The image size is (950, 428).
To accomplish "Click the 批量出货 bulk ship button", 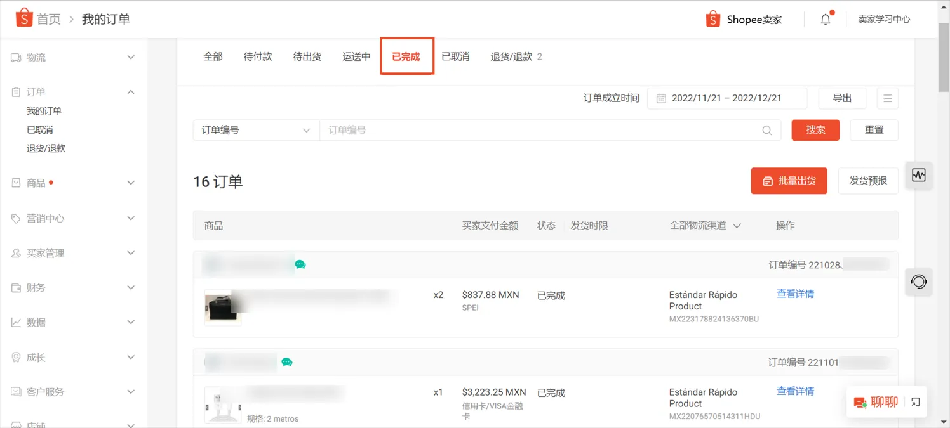I will coord(789,181).
